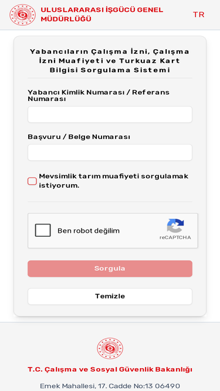Submit the query with the Sorgula button

[x=110, y=268]
